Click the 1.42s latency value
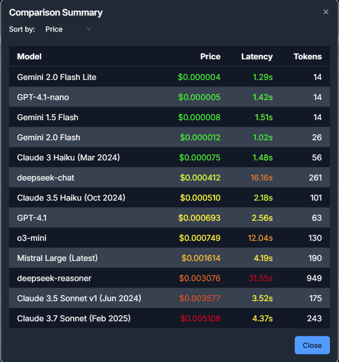 tap(263, 97)
